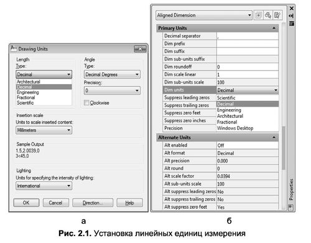Select the Suppress leading zeros property row
Screen dimensions: 311x243
tap(190, 97)
